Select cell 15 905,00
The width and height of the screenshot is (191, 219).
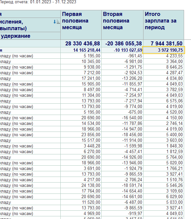tap(81, 84)
